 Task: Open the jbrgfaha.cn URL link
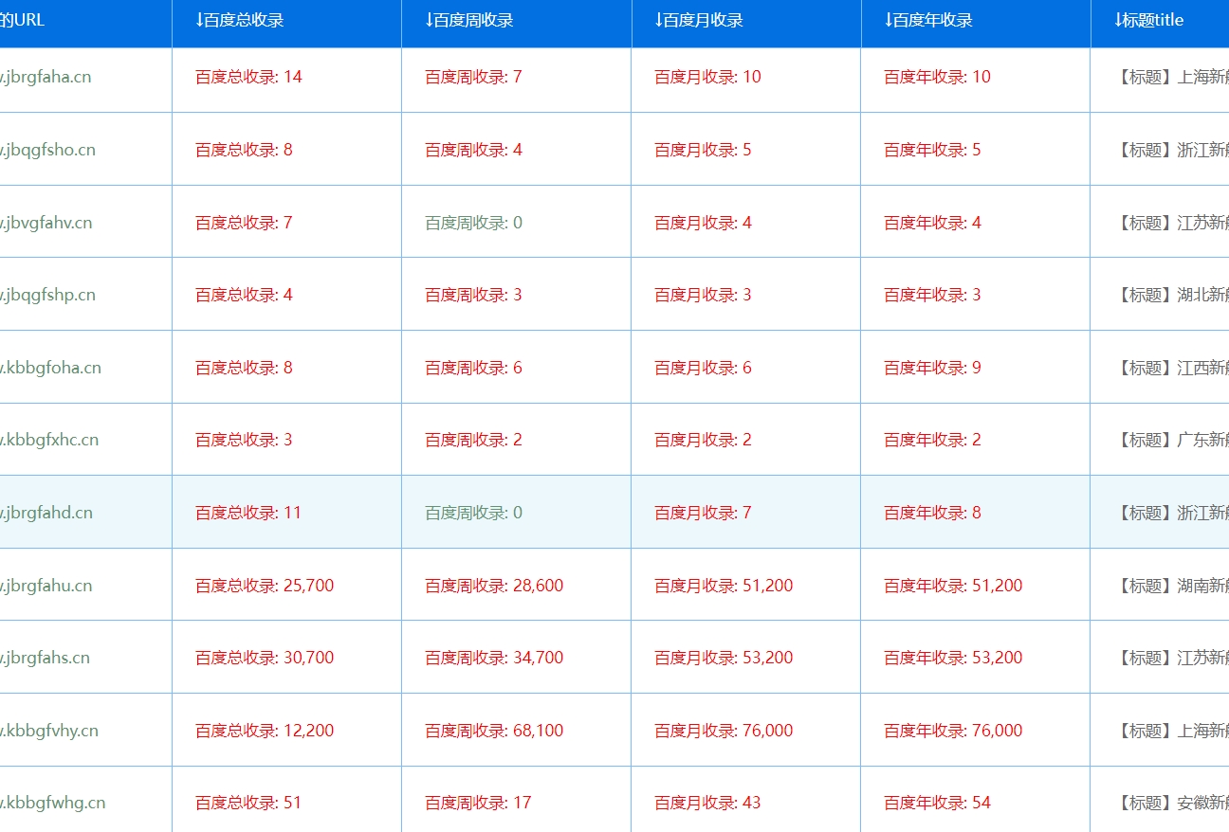point(46,77)
